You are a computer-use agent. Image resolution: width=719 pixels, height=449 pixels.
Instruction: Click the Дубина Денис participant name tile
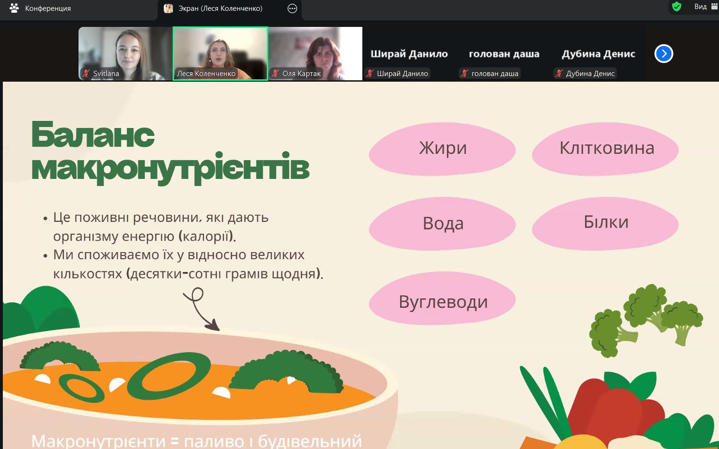(598, 54)
